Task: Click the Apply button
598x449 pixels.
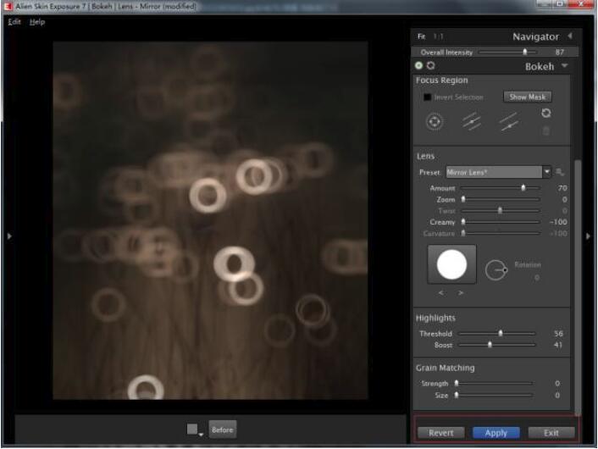Action: (x=496, y=432)
